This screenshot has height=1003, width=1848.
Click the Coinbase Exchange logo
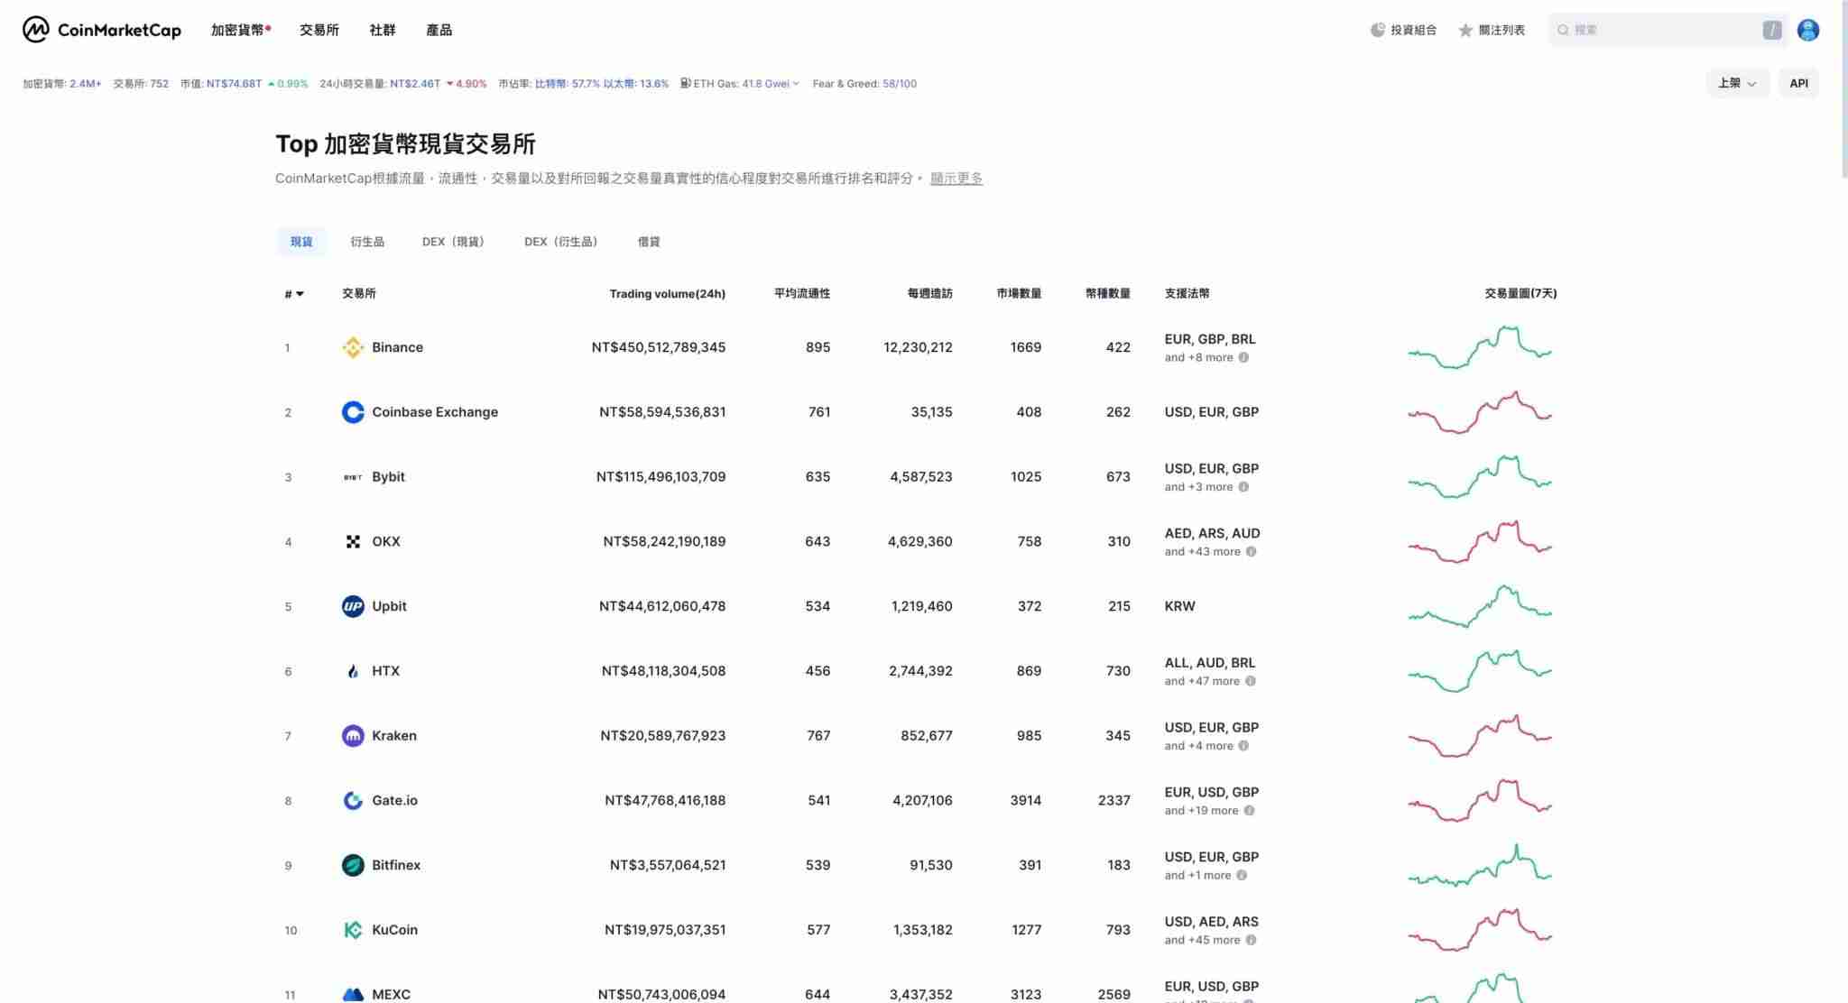[353, 411]
